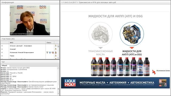
Task: Click the first bottle with yellow label
Action: [x=94, y=67]
